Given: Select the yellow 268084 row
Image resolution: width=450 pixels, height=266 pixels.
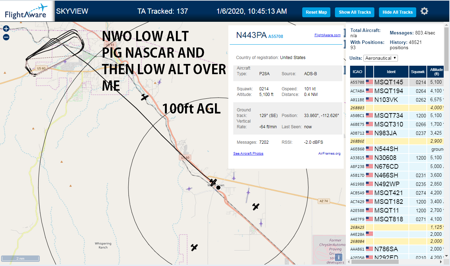Looking at the screenshot, I should (x=397, y=241).
